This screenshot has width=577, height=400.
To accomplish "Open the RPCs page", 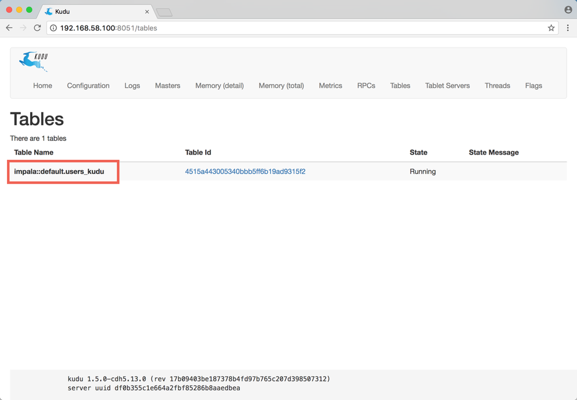I will click(366, 86).
